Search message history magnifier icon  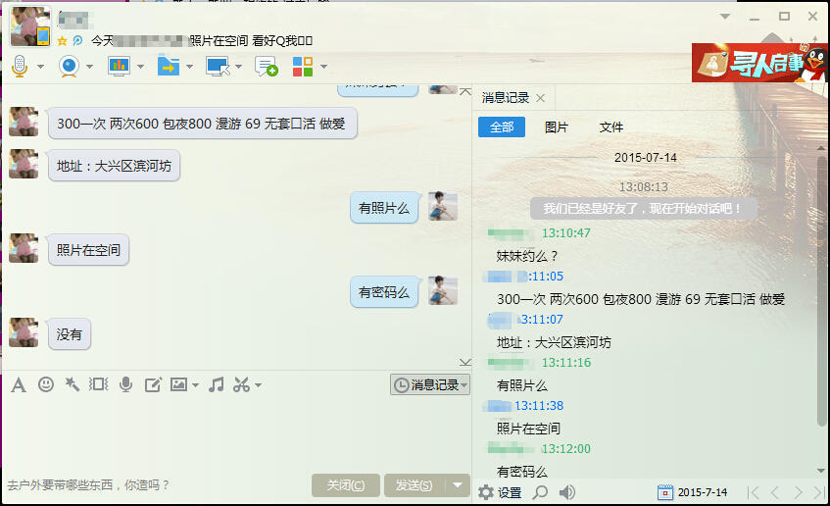[540, 492]
